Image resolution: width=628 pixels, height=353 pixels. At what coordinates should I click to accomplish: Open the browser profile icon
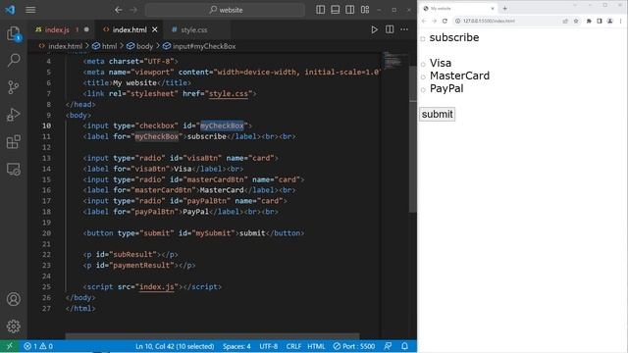click(610, 21)
